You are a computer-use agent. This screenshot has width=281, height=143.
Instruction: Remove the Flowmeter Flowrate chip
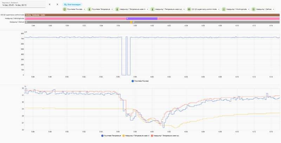pyautogui.click(x=84, y=9)
